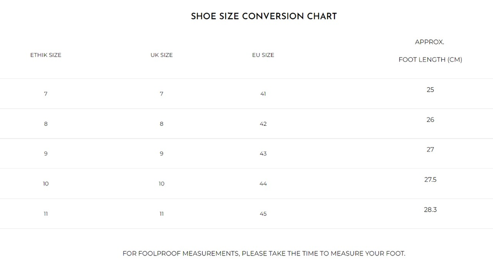Click 11 in the UK Size column
493x263 pixels.
(162, 214)
